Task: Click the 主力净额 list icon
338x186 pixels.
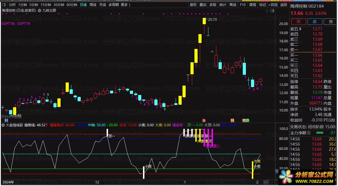Action: (x=309, y=133)
